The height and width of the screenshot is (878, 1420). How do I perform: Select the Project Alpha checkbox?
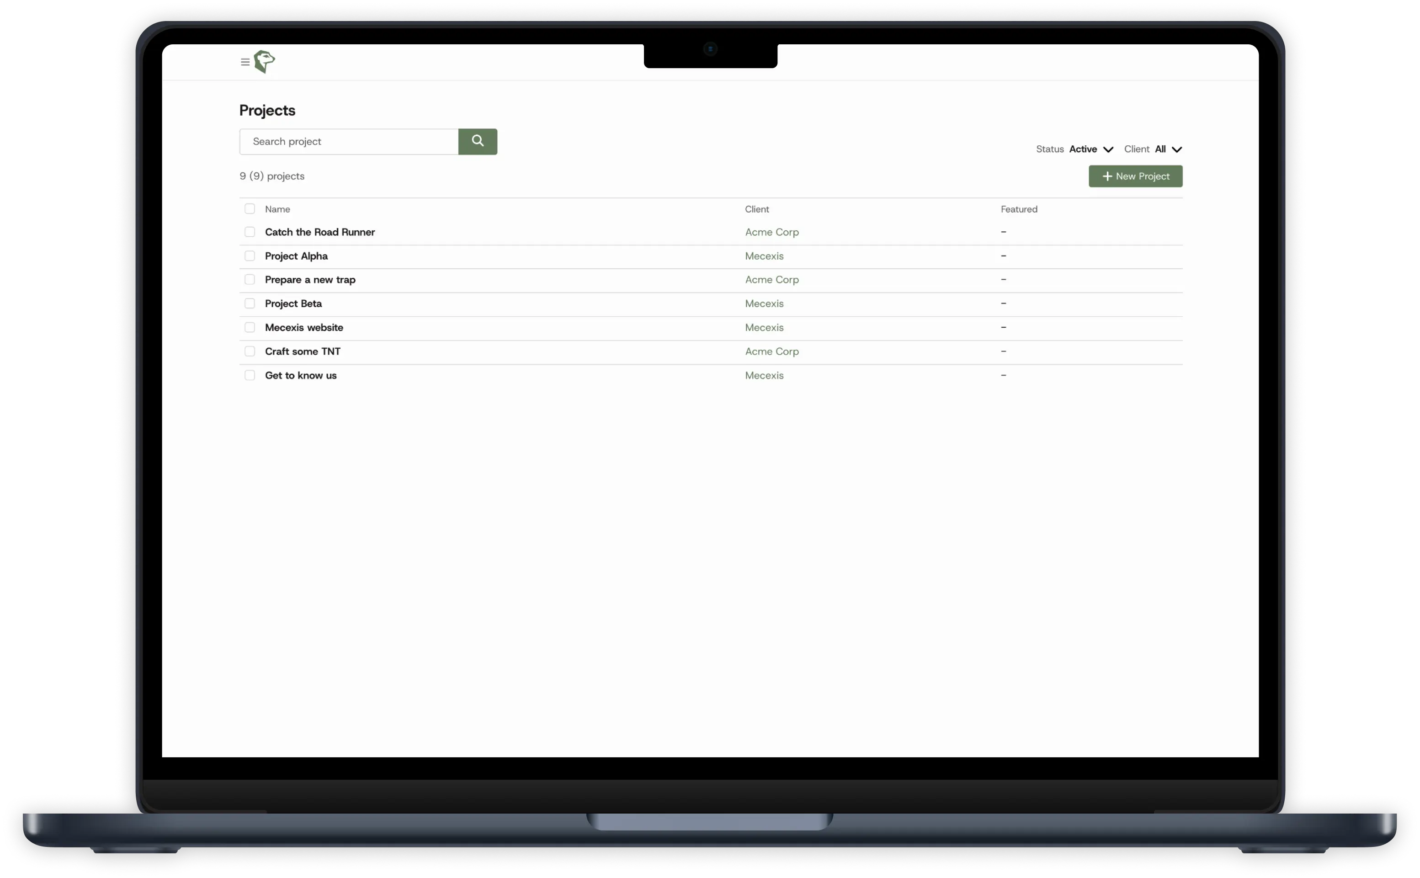click(250, 256)
